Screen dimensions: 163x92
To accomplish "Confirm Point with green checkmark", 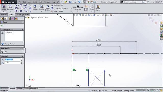I will tap(2, 25).
